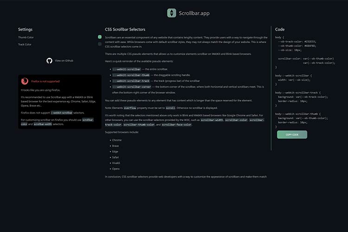The height and width of the screenshot is (232, 348).
Task: Click the Code panel heading
Action: click(x=280, y=29)
